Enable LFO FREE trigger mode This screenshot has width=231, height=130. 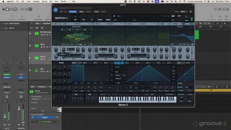coord(120,72)
